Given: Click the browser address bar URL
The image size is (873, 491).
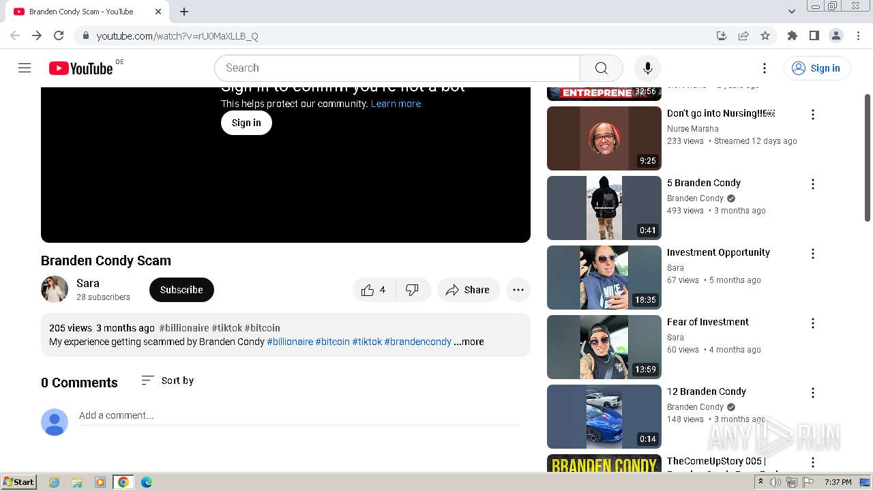Looking at the screenshot, I should tap(177, 35).
